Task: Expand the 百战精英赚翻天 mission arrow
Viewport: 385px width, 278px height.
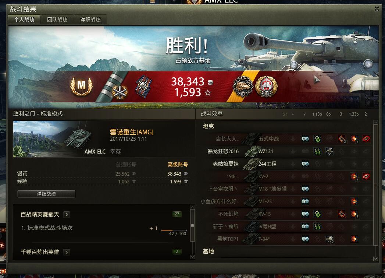Action: (x=67, y=215)
